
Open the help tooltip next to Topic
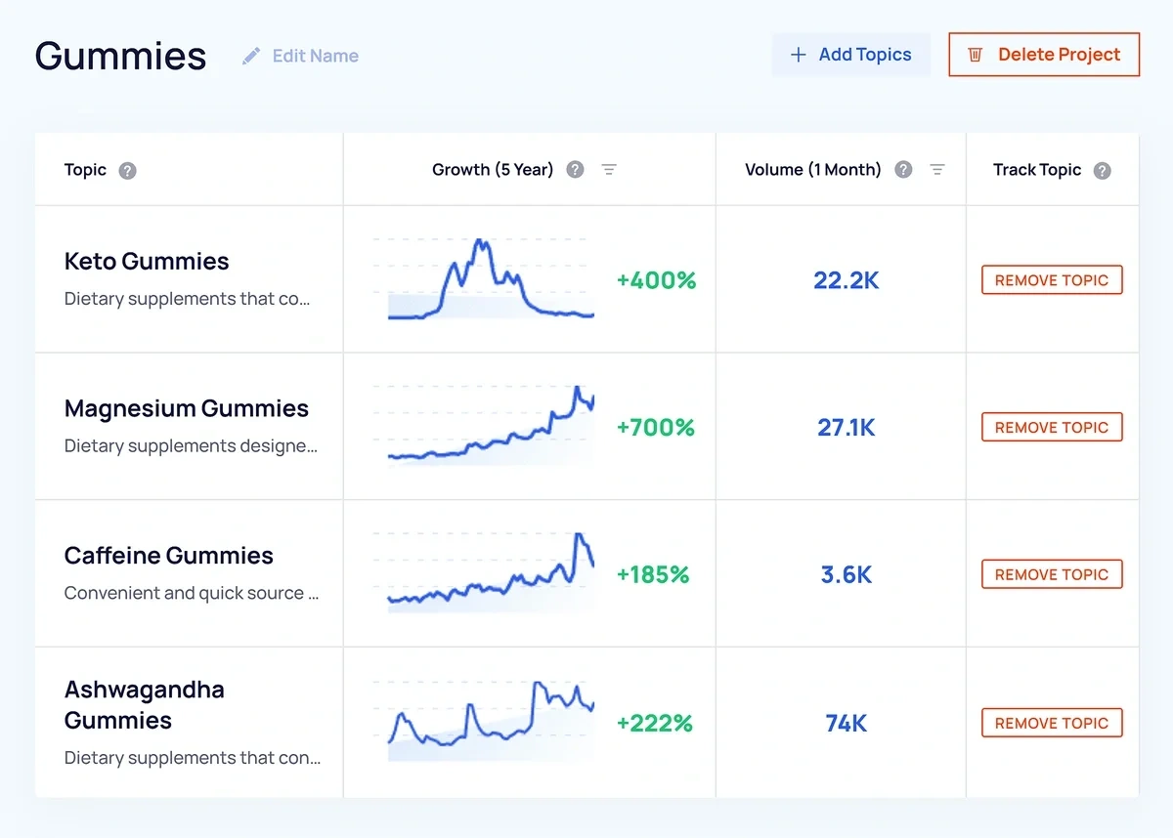tap(127, 170)
